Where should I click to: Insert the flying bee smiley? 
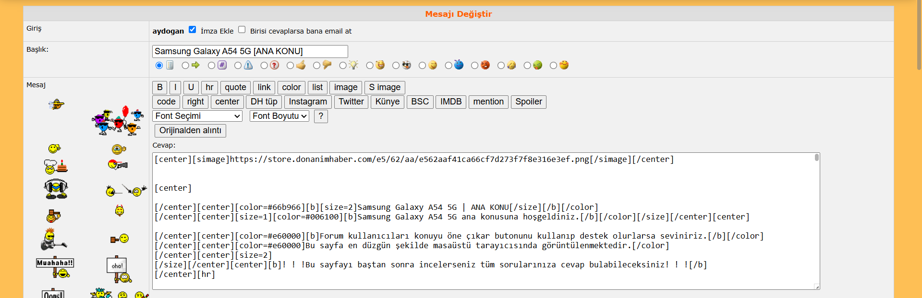[x=56, y=104]
